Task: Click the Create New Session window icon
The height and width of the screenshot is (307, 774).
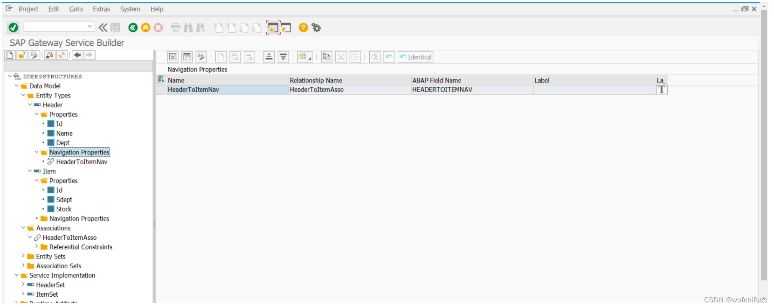Action: (x=273, y=28)
